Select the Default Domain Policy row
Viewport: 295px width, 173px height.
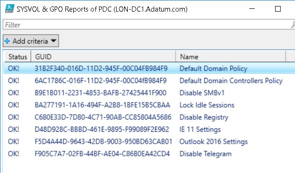pyautogui.click(x=150, y=68)
